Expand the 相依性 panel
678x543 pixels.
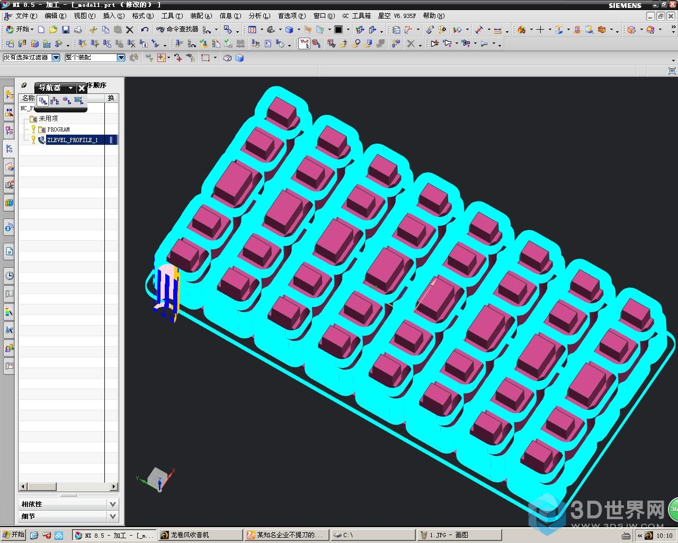pyautogui.click(x=68, y=504)
